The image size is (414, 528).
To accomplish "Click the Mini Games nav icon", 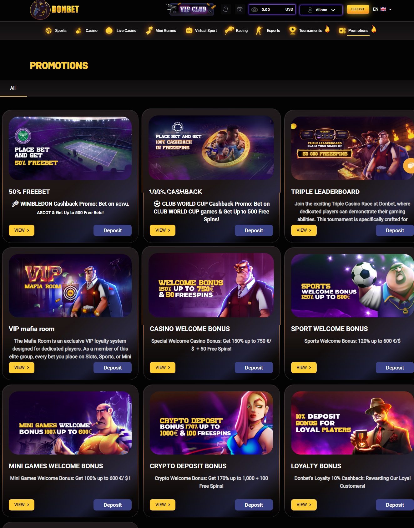I will coord(149,30).
